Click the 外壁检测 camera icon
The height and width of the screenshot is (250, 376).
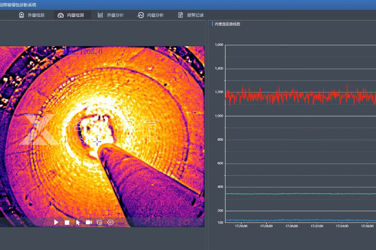point(21,15)
